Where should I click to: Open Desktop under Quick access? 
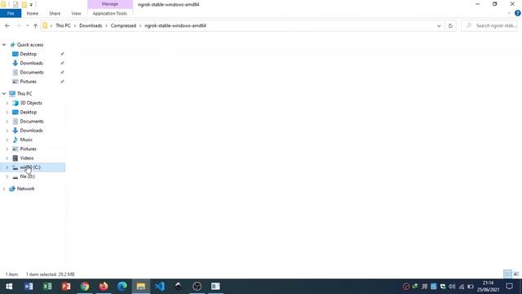(29, 54)
